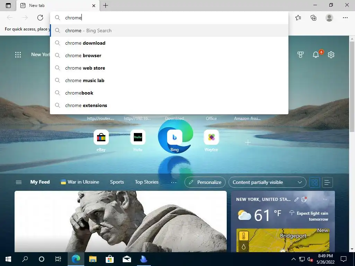Open Mail app from taskbar
Viewport: 355px width, 266px height.
[127, 259]
